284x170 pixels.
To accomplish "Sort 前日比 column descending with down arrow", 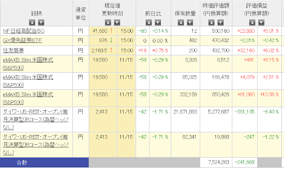I will click(x=158, y=23).
